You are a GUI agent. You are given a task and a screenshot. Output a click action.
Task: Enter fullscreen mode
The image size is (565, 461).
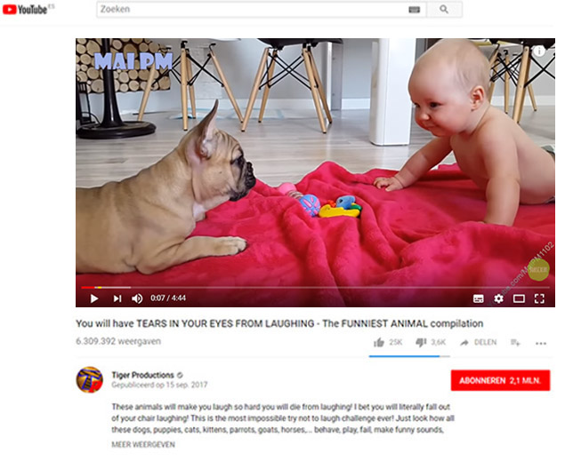pyautogui.click(x=539, y=298)
